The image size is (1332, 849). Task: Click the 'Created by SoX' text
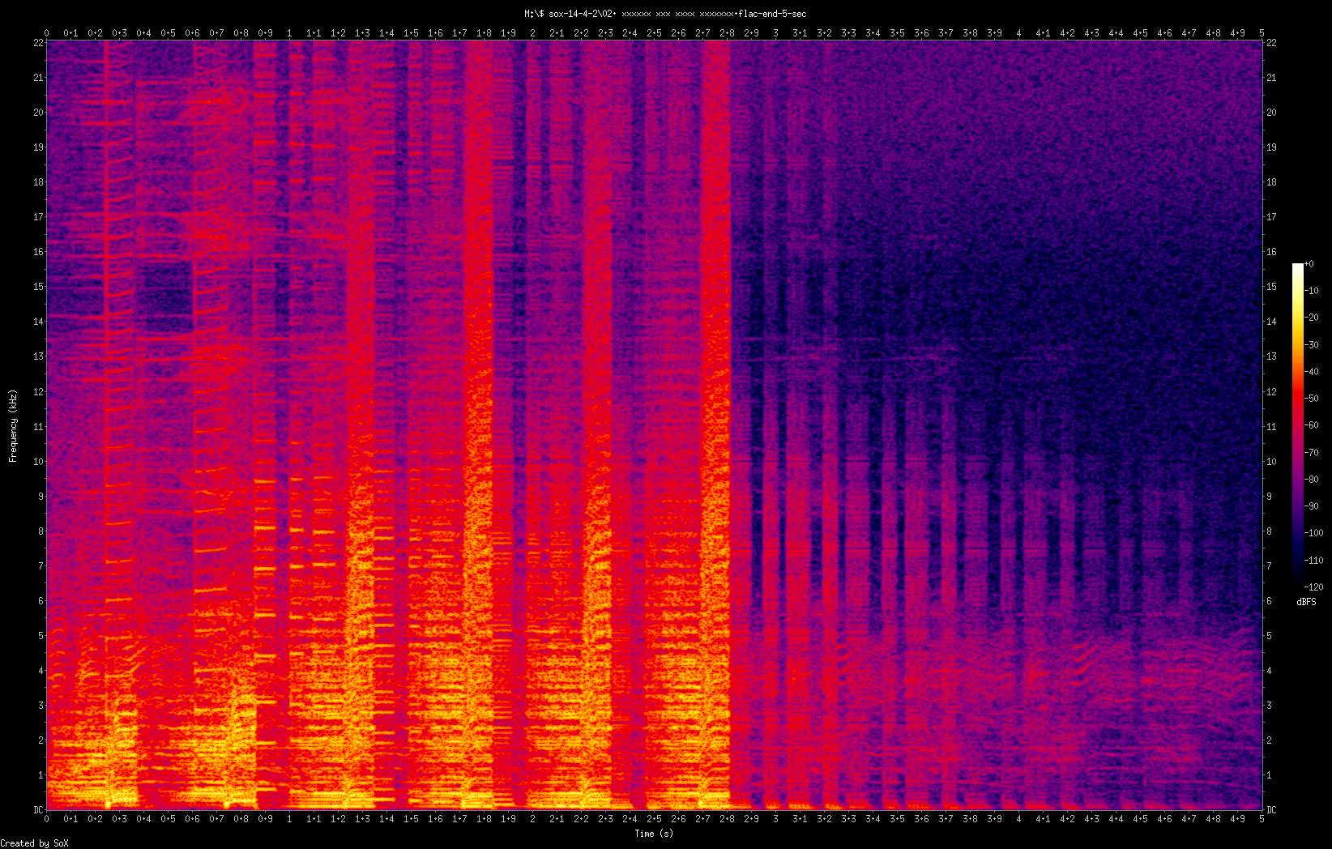click(35, 843)
